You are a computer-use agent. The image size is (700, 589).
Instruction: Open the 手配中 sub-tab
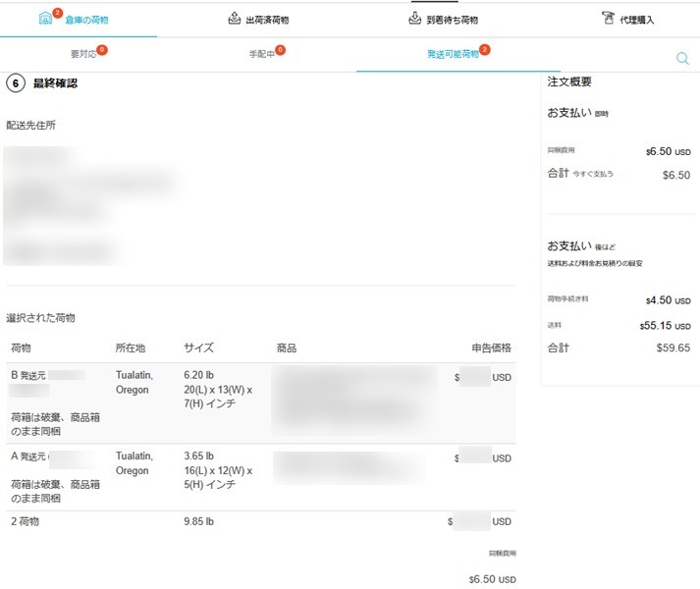[x=261, y=54]
